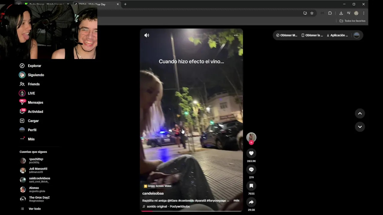
Task: Bookmark this page with the star icon
Action: [312, 13]
